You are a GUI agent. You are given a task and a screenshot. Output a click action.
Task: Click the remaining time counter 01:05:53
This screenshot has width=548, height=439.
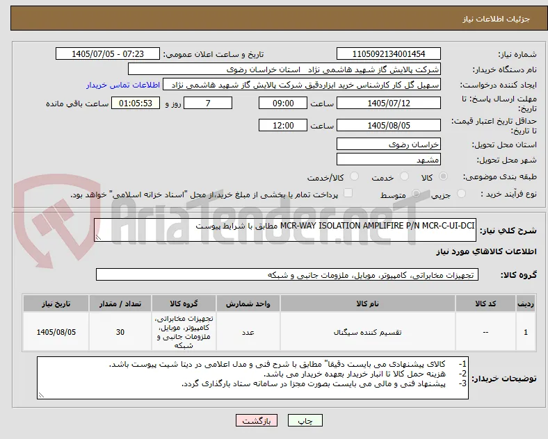[136, 103]
